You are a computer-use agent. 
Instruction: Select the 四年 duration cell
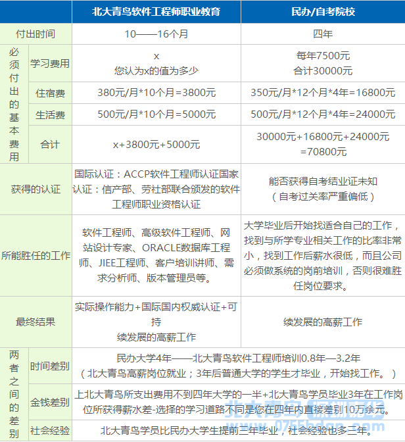pyautogui.click(x=322, y=33)
